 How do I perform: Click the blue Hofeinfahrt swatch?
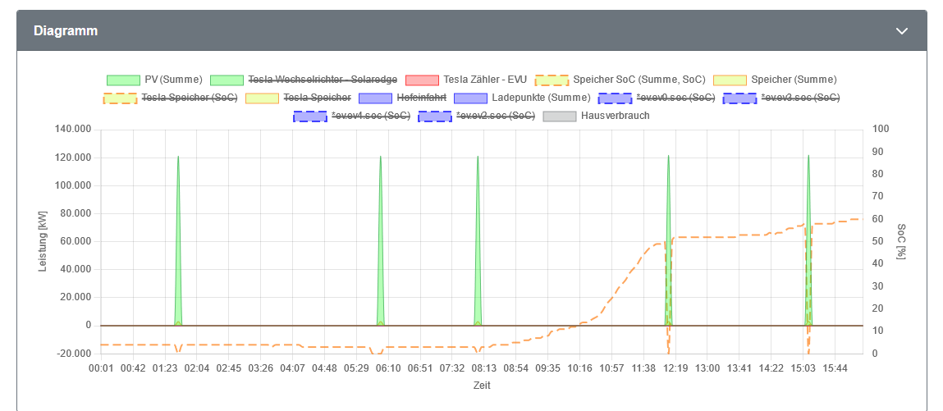tap(375, 98)
